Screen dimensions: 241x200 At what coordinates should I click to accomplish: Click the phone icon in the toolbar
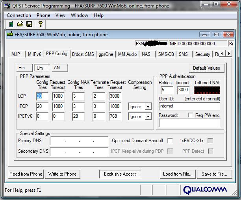click(x=11, y=24)
